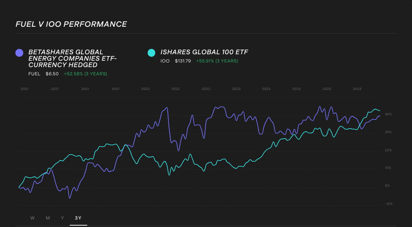Toggle IOO series visibility via its legend
The width and height of the screenshot is (412, 227).
click(152, 52)
